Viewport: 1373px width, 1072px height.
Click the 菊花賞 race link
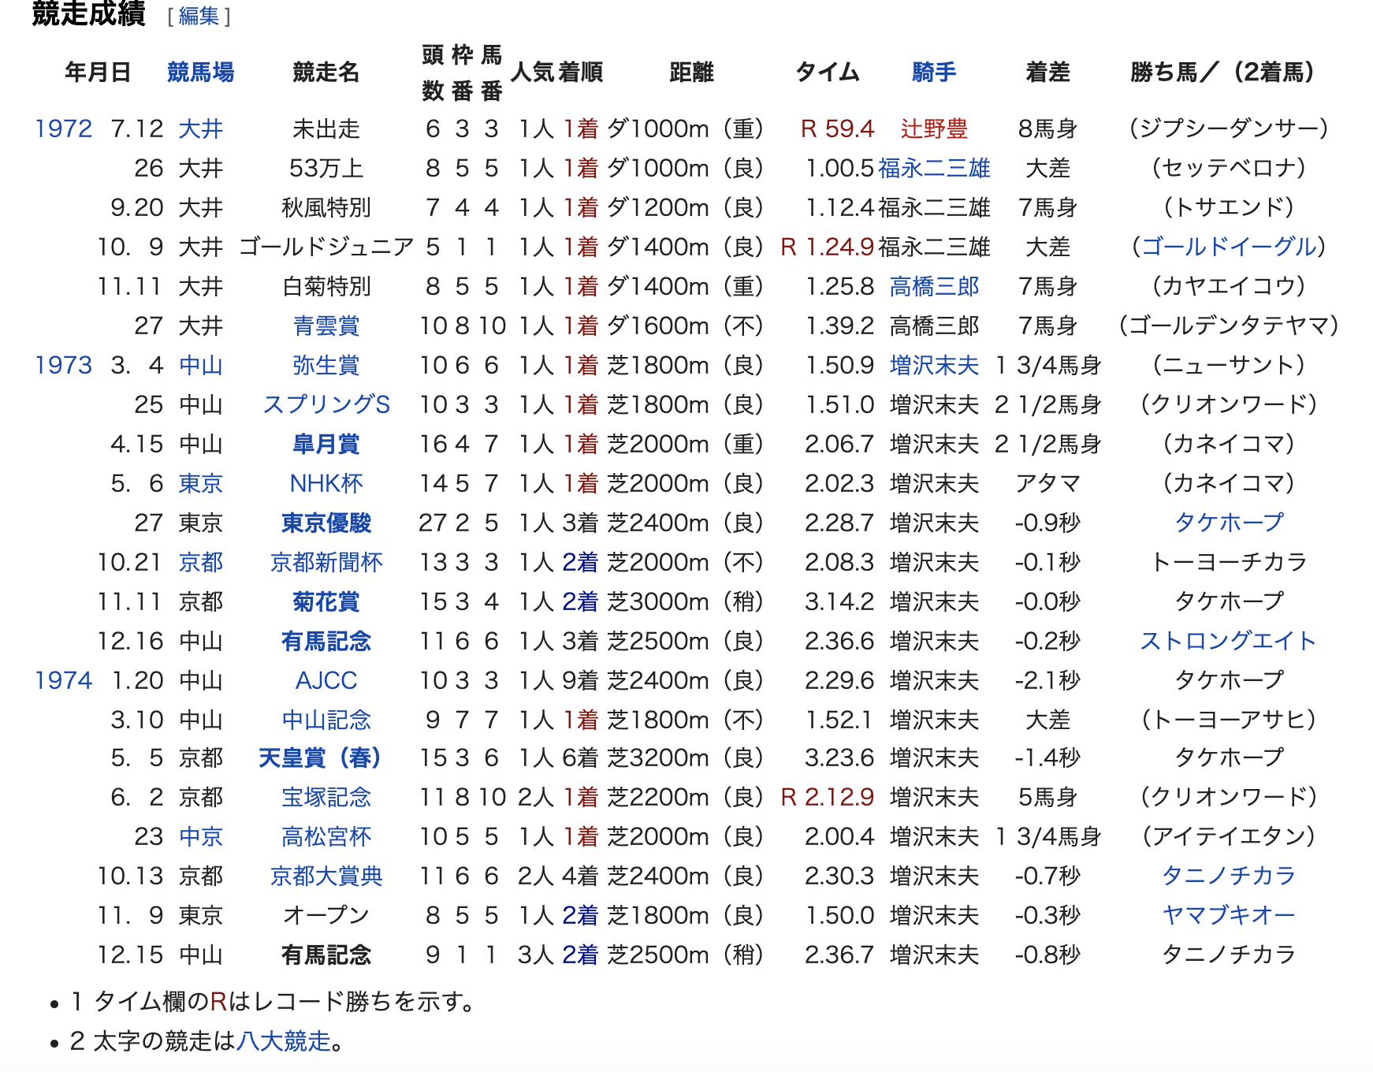pyautogui.click(x=326, y=601)
